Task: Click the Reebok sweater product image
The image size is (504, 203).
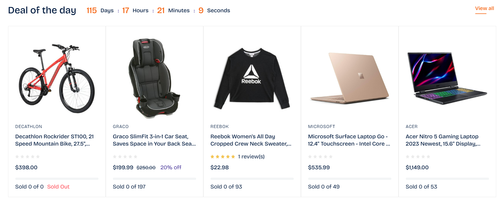Action: [252, 79]
